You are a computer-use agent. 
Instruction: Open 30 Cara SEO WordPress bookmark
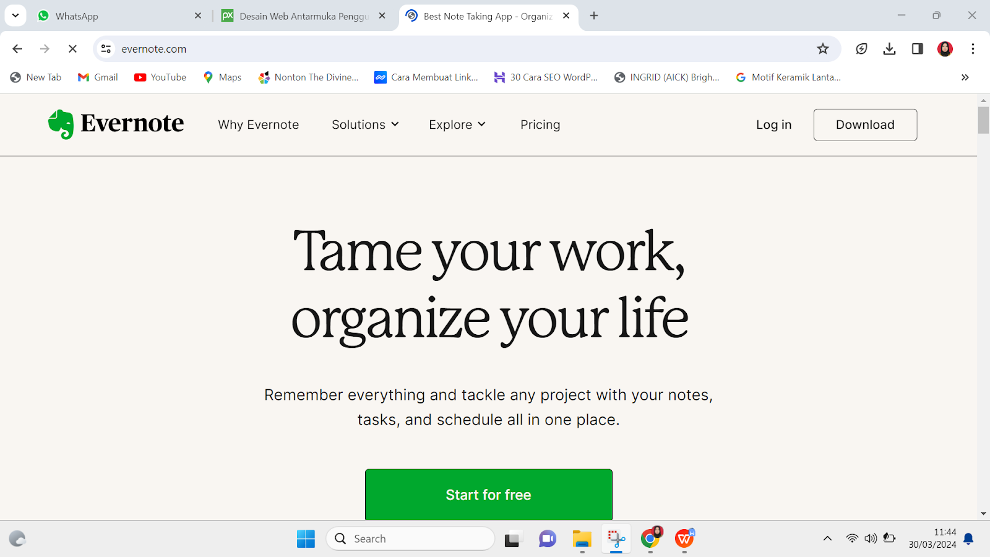(546, 77)
